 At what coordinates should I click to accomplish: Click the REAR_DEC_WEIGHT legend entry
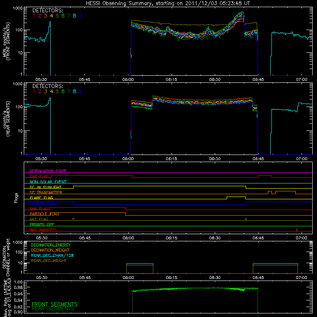49,261
